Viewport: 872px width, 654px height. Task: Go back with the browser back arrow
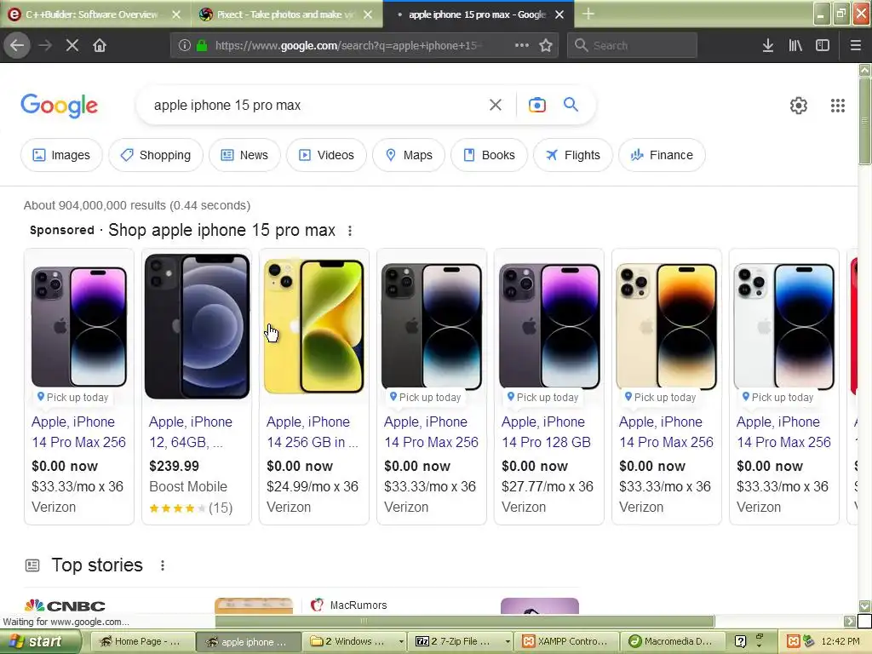coord(17,45)
